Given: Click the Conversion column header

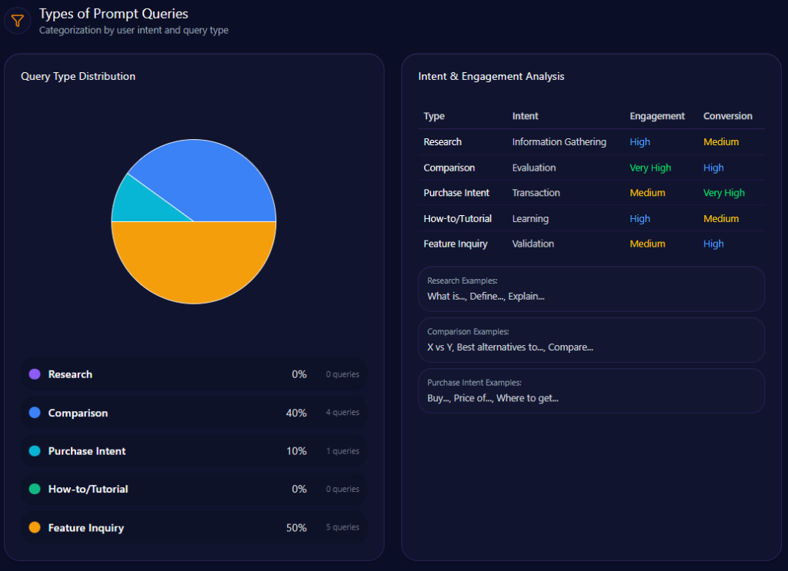Looking at the screenshot, I should click(x=727, y=116).
